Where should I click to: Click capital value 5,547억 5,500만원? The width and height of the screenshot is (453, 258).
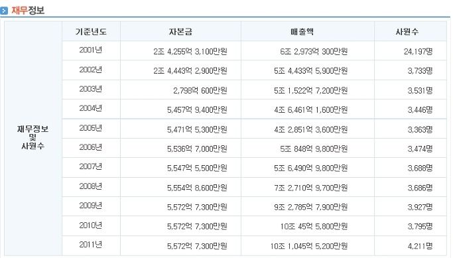point(198,168)
